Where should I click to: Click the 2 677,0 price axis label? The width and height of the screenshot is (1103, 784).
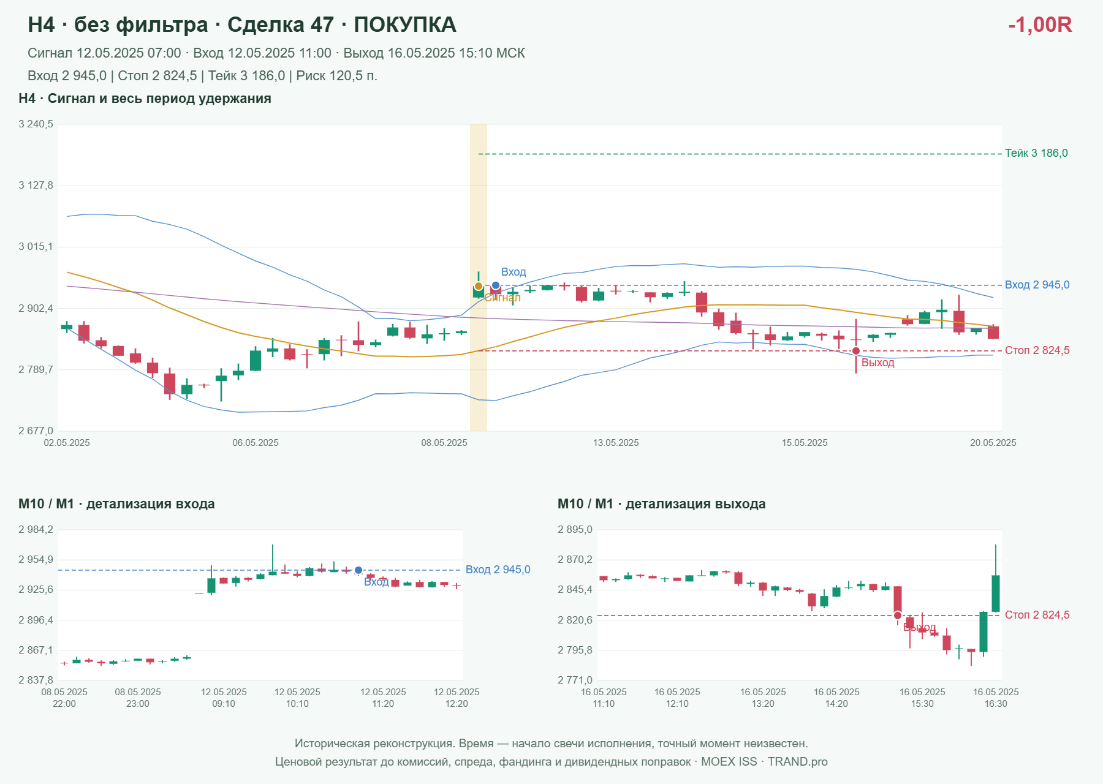point(36,431)
